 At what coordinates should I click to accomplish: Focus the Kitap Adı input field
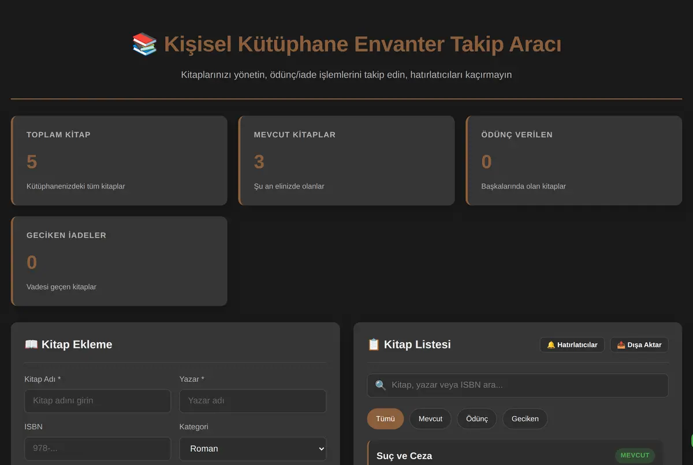tap(98, 401)
